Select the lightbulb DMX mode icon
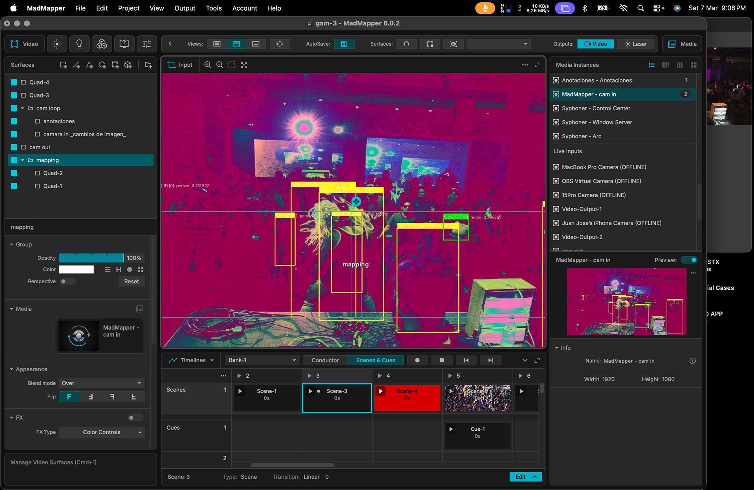The width and height of the screenshot is (754, 490). (79, 44)
